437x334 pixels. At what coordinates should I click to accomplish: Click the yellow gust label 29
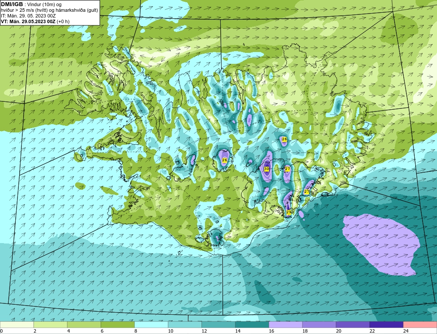pos(289,212)
